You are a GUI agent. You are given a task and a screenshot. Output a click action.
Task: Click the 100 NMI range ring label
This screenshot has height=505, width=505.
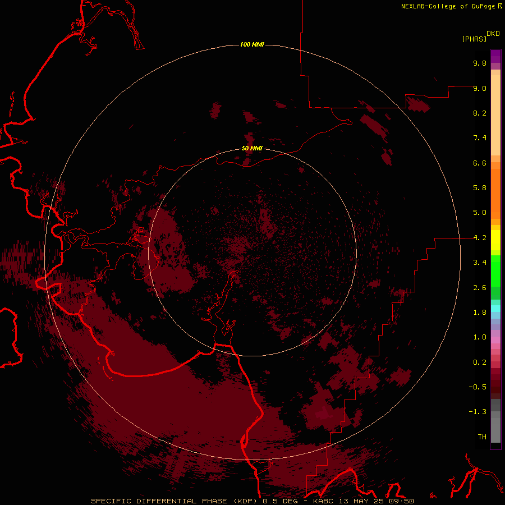coord(252,44)
